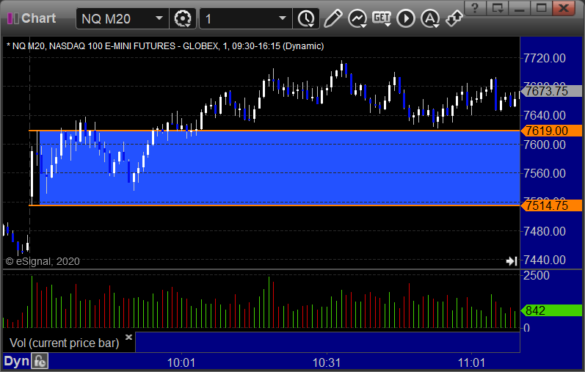Click the 7560.00 price axis label
585x372 pixels.
coord(545,173)
